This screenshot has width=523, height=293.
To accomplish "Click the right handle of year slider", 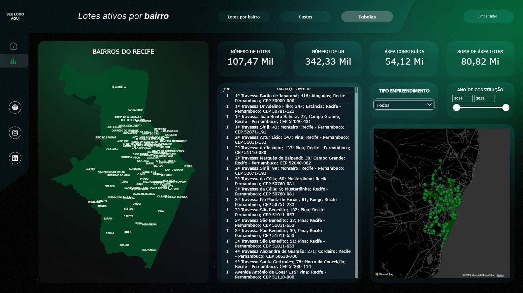I will click(x=506, y=107).
